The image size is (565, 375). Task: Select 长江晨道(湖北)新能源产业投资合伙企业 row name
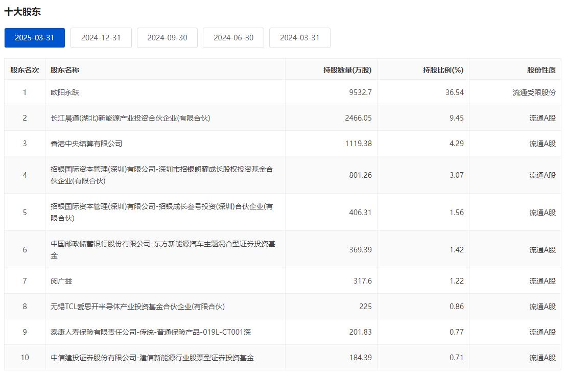click(x=130, y=118)
